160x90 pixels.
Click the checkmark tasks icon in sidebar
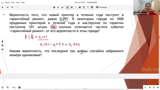point(2,45)
